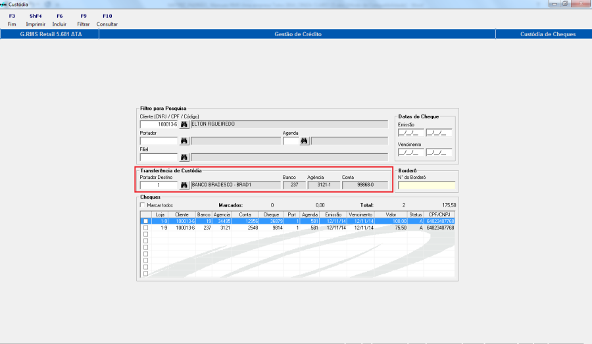Click the F10 Consultar toolbar button

[x=107, y=20]
